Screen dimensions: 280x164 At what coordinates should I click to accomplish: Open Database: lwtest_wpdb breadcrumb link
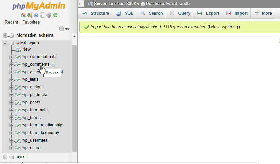168,4
